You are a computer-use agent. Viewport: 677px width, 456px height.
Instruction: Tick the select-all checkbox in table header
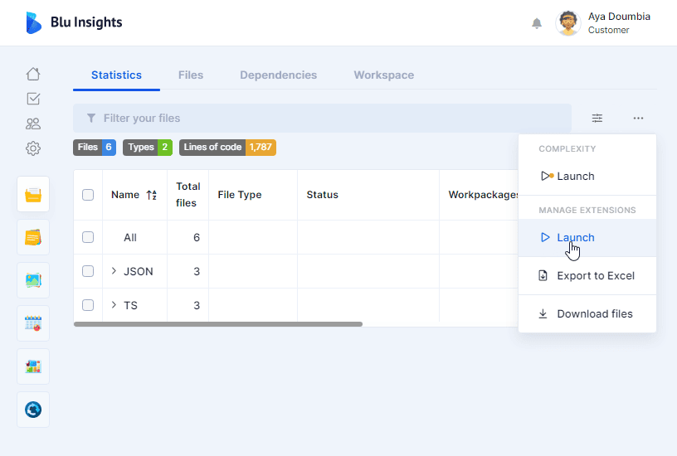[88, 195]
